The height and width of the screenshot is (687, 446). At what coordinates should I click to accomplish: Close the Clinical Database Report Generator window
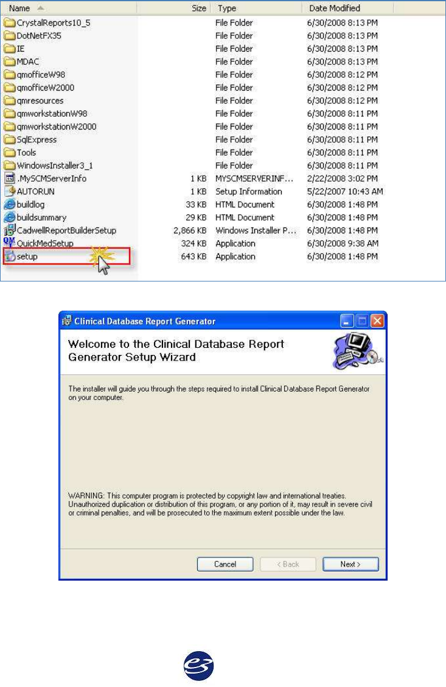(x=377, y=321)
